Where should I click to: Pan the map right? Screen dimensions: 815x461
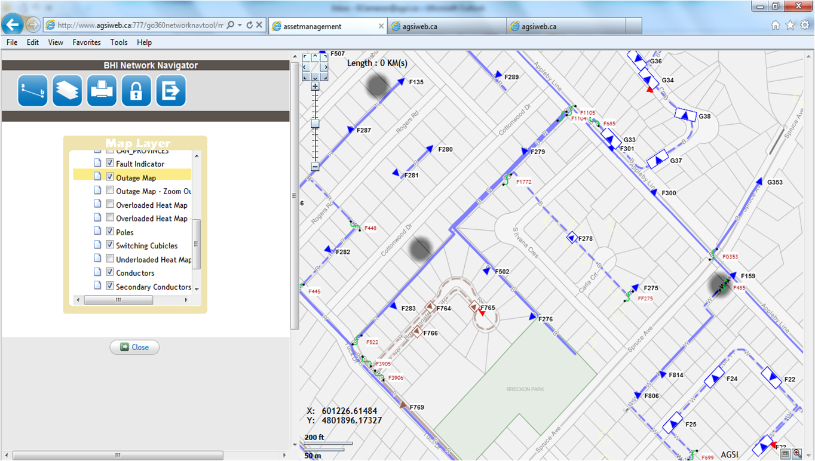pos(324,67)
